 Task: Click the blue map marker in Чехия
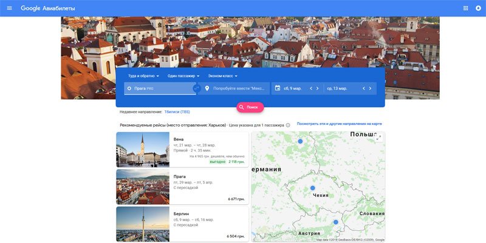coord(313,188)
